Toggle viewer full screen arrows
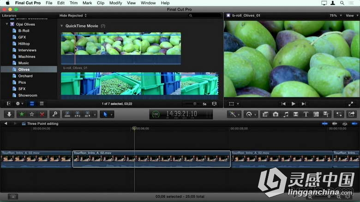Viewport: 360px width, 202px height. [351, 104]
